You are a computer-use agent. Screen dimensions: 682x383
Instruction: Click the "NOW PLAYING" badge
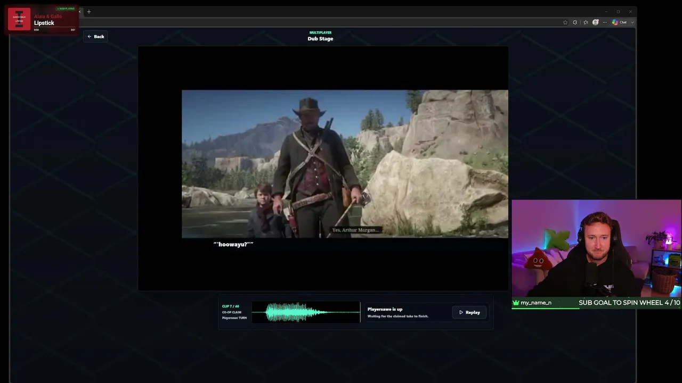tap(67, 9)
